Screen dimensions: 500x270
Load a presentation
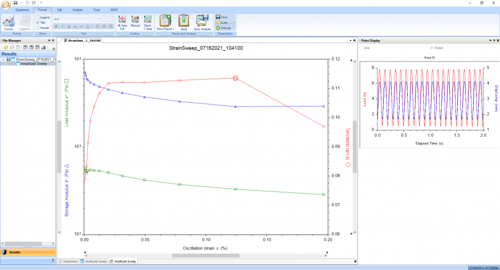(222, 22)
